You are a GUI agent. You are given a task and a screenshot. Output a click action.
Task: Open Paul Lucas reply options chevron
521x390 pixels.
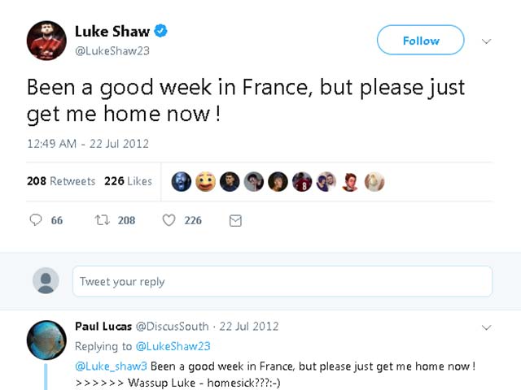click(x=487, y=327)
